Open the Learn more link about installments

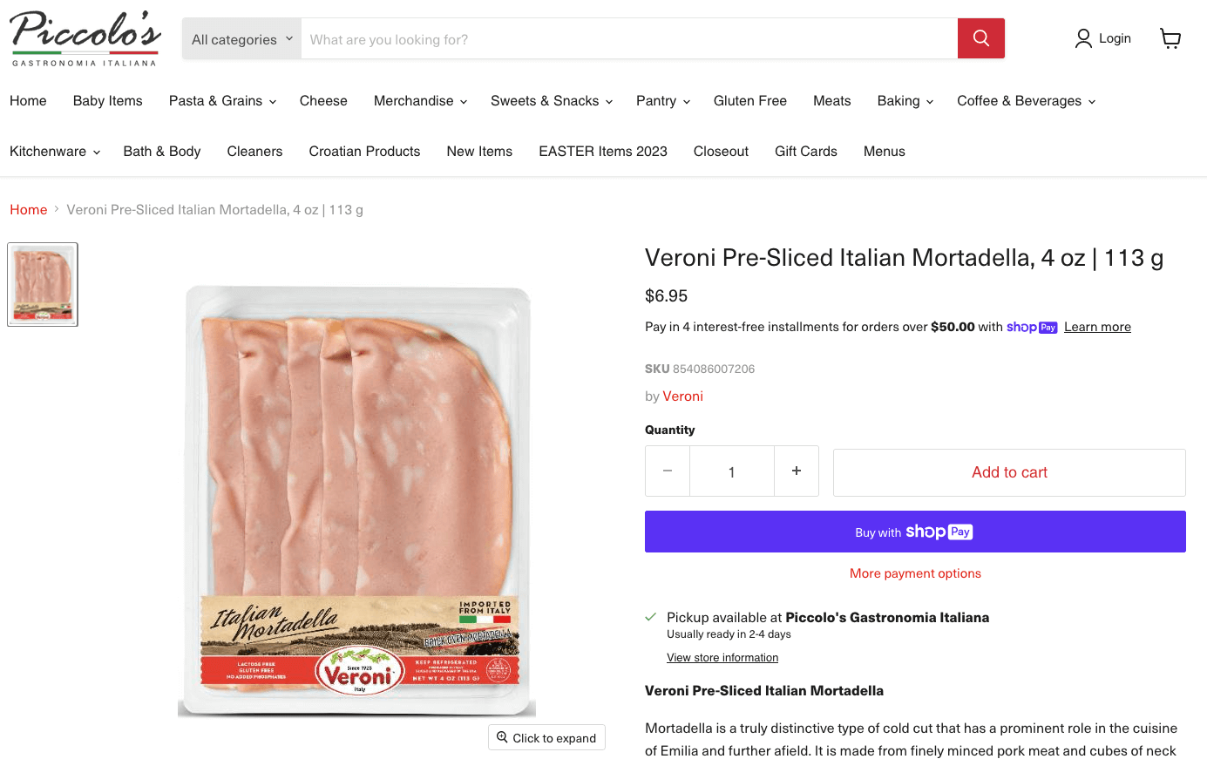pyautogui.click(x=1097, y=327)
